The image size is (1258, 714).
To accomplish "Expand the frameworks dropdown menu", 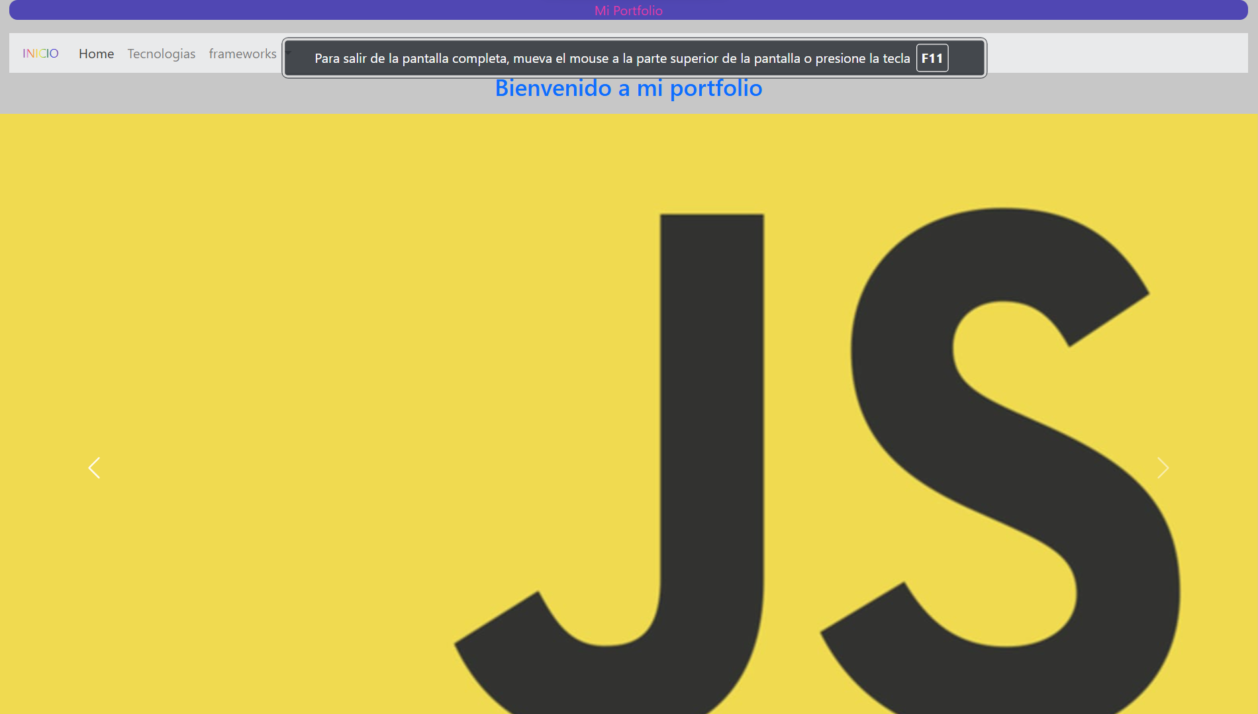I will click(242, 54).
